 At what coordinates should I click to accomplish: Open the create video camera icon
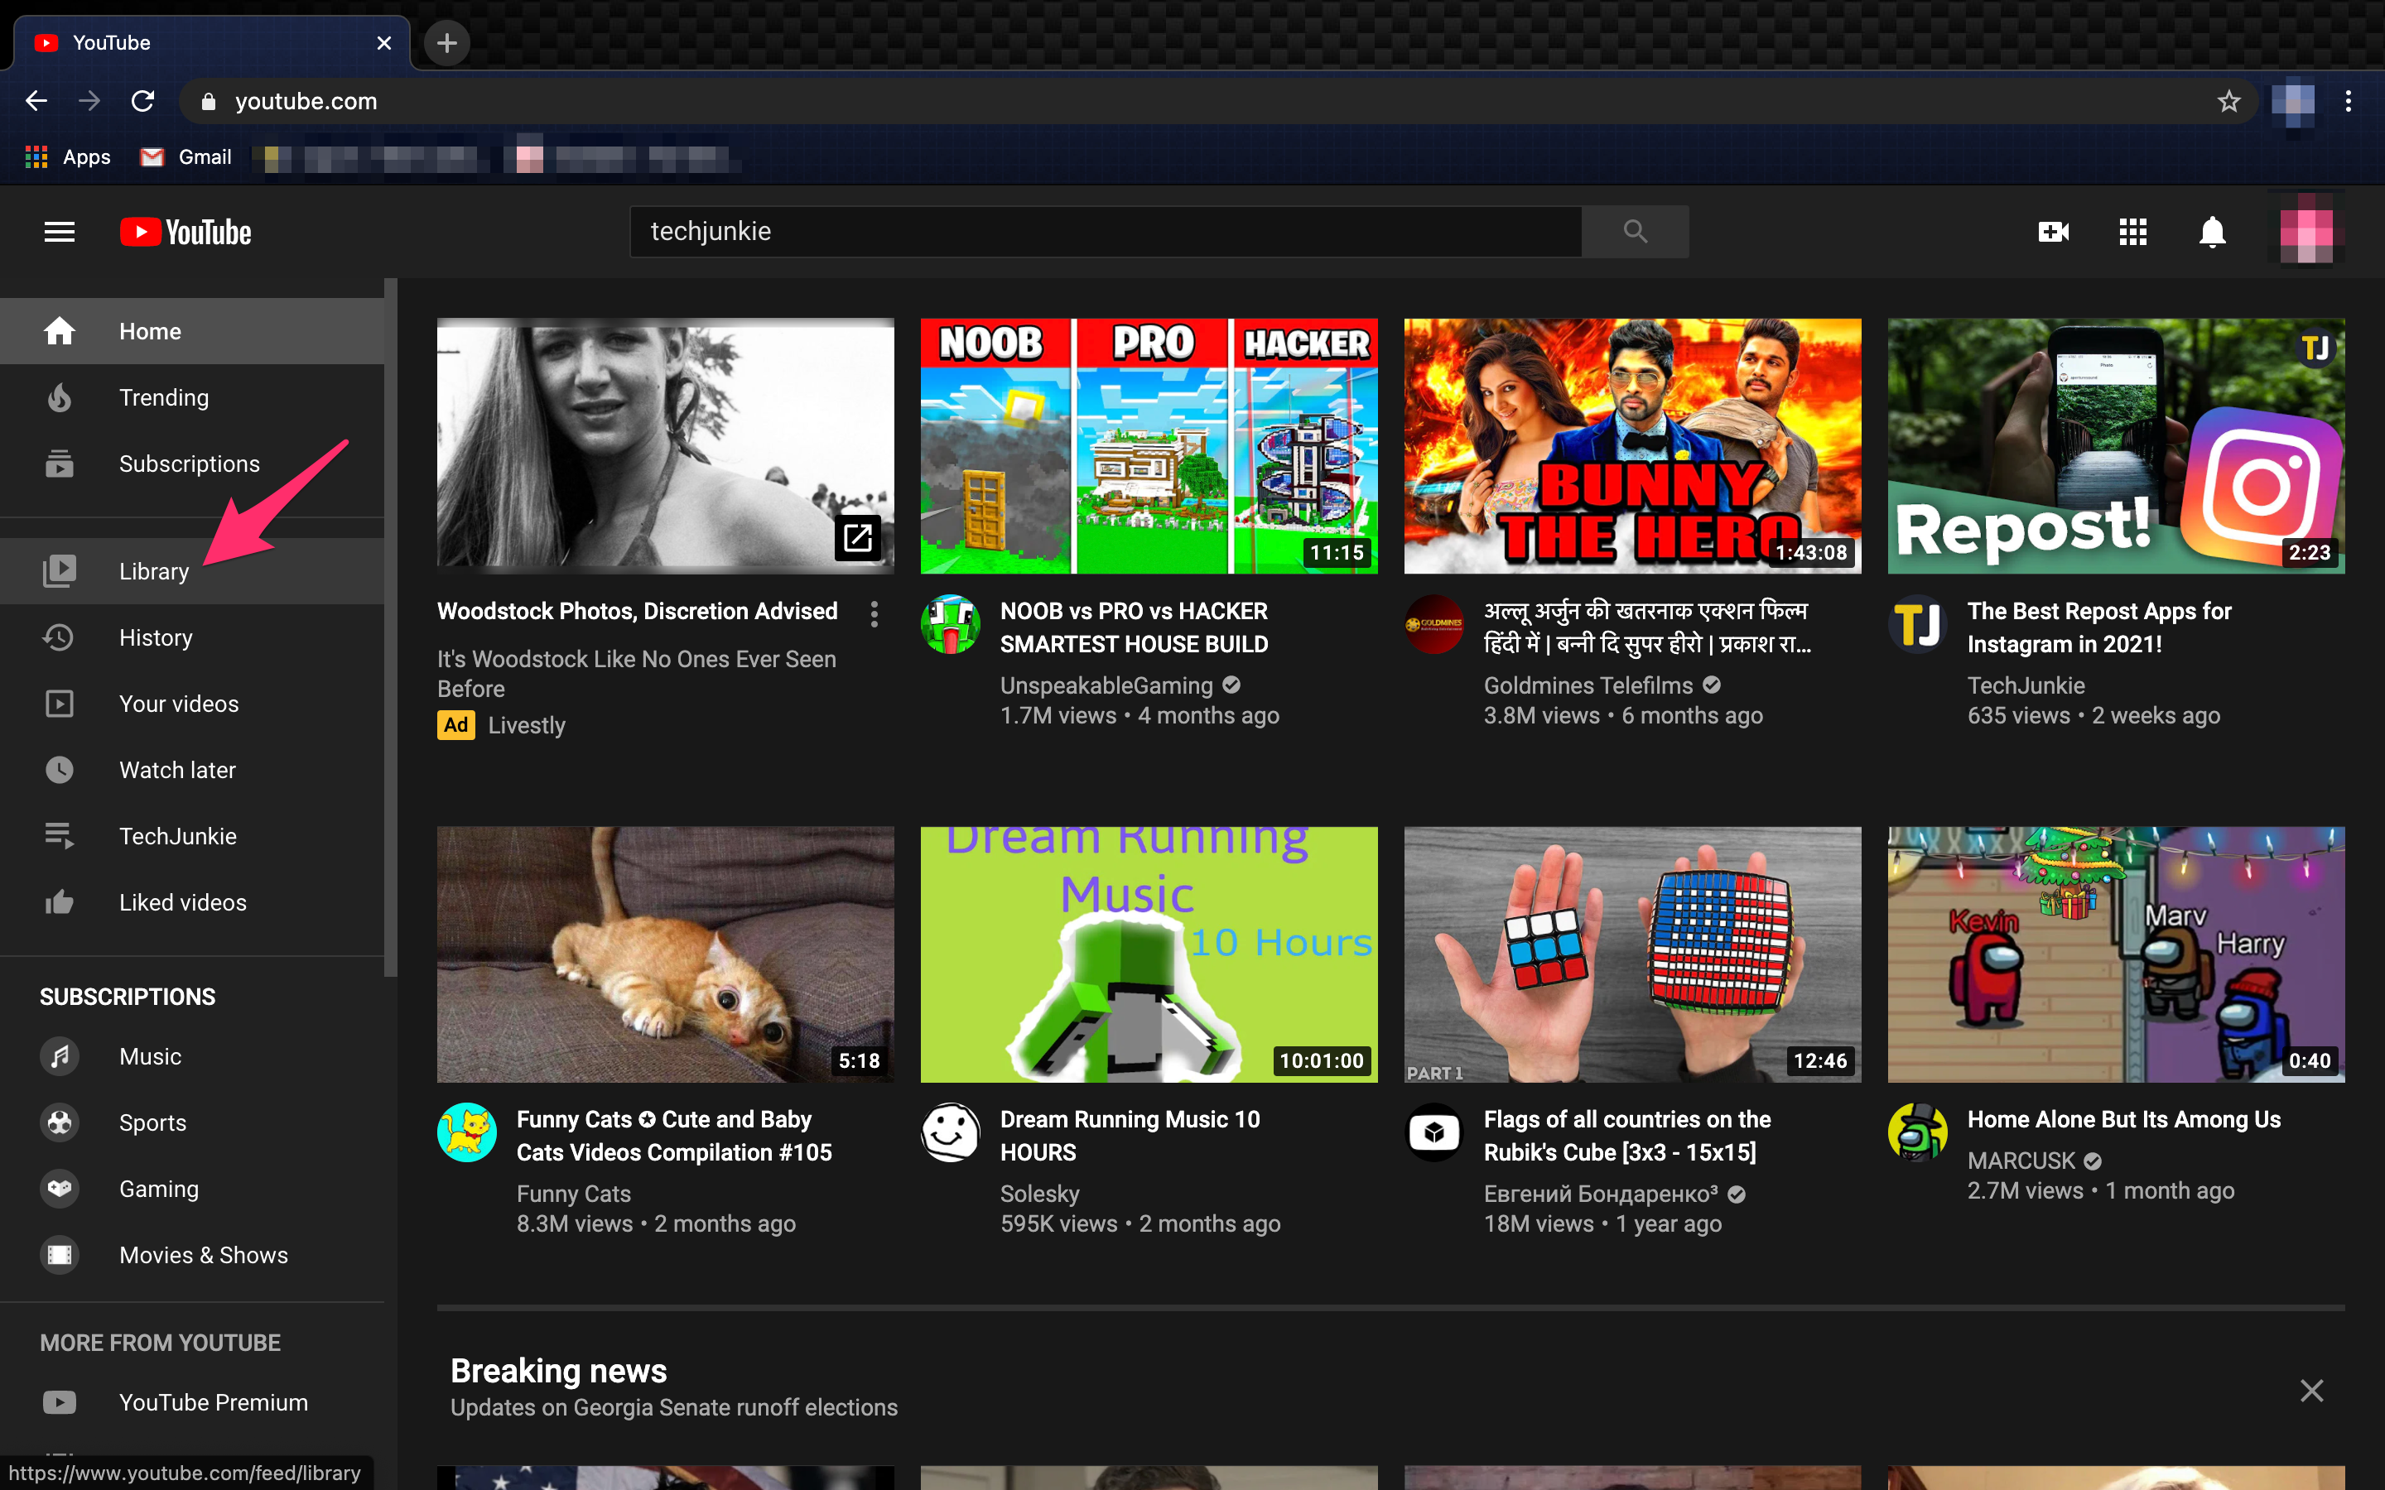tap(2053, 232)
